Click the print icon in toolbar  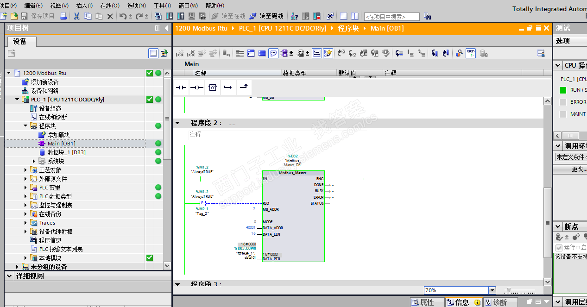(x=63, y=16)
